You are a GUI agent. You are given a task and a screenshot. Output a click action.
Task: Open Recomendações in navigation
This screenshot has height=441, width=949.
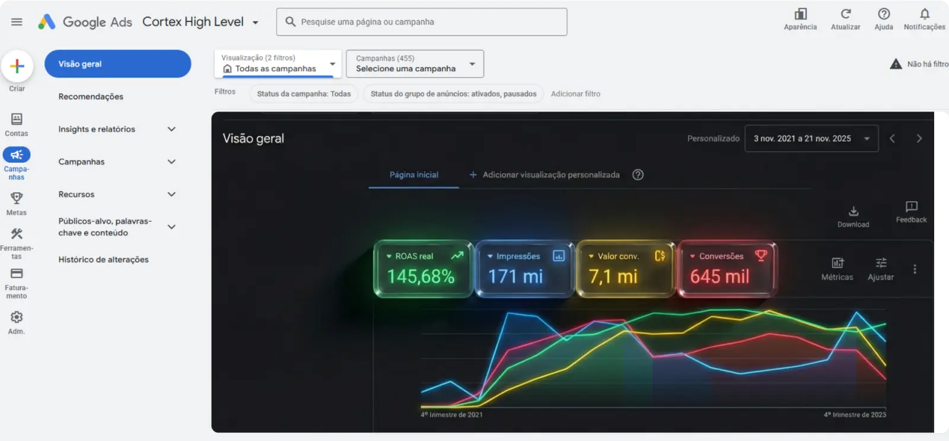coord(91,96)
